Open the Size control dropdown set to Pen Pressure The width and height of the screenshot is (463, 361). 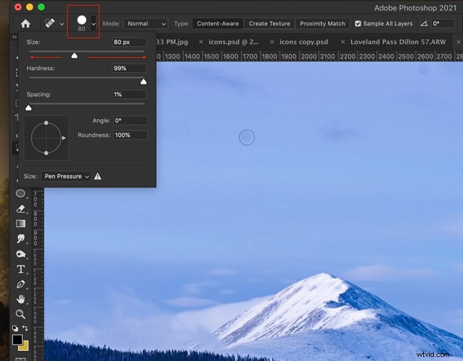coord(65,177)
